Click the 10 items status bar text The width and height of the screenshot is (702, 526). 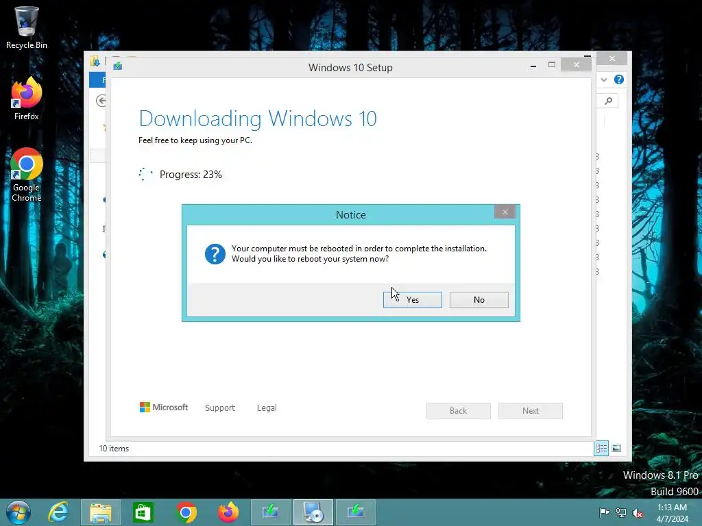pos(114,449)
